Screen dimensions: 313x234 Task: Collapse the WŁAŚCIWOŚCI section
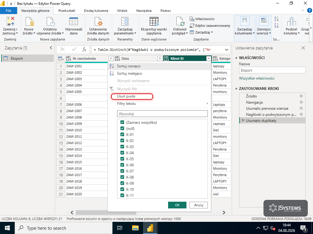point(236,58)
